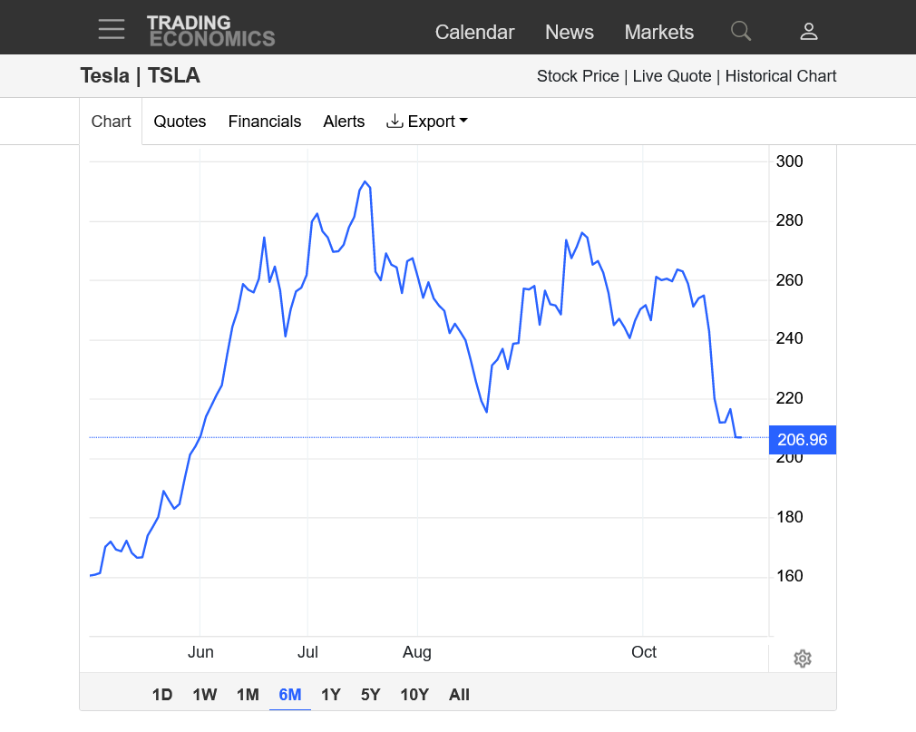Click the 220 y-axis value
Viewport: 916px width, 732px height.
789,398
